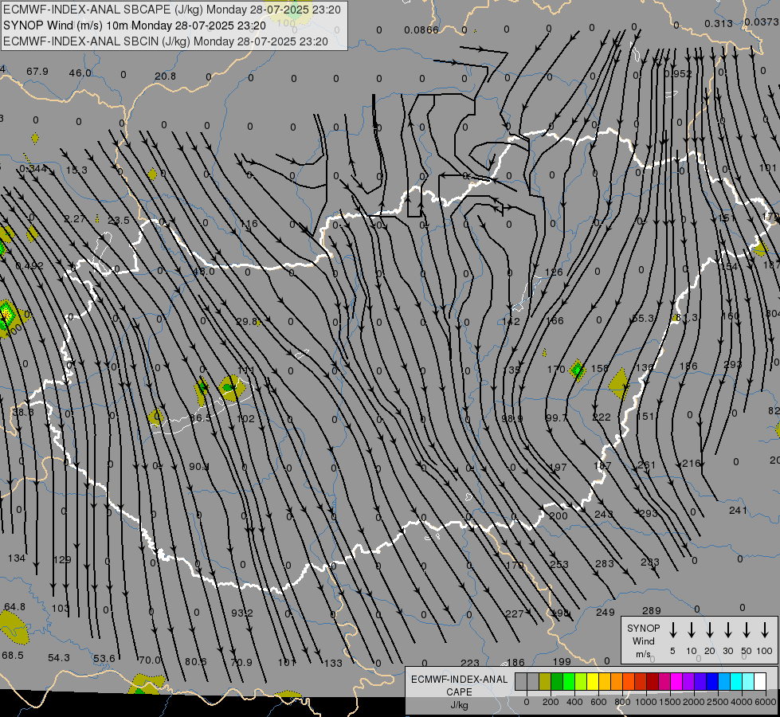
Task: Click the wind arrow above 100 m/s
Action: [765, 630]
